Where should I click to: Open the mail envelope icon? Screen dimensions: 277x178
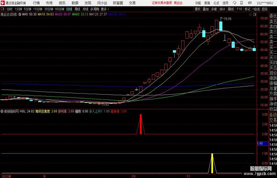[250, 3]
